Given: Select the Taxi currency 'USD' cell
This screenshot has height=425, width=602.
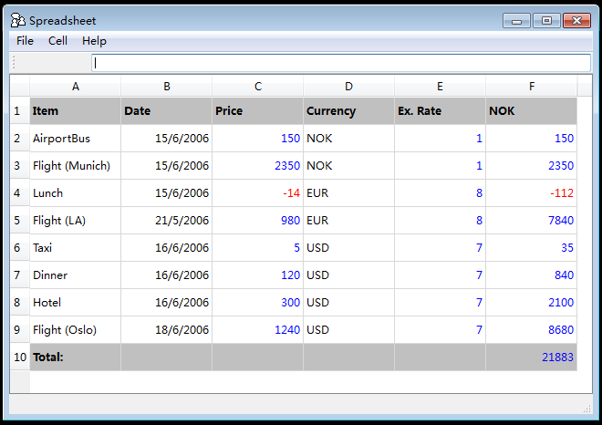Looking at the screenshot, I should [348, 248].
